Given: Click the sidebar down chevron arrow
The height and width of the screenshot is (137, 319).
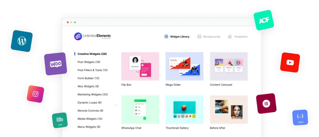Looking at the screenshot, I should (116, 105).
